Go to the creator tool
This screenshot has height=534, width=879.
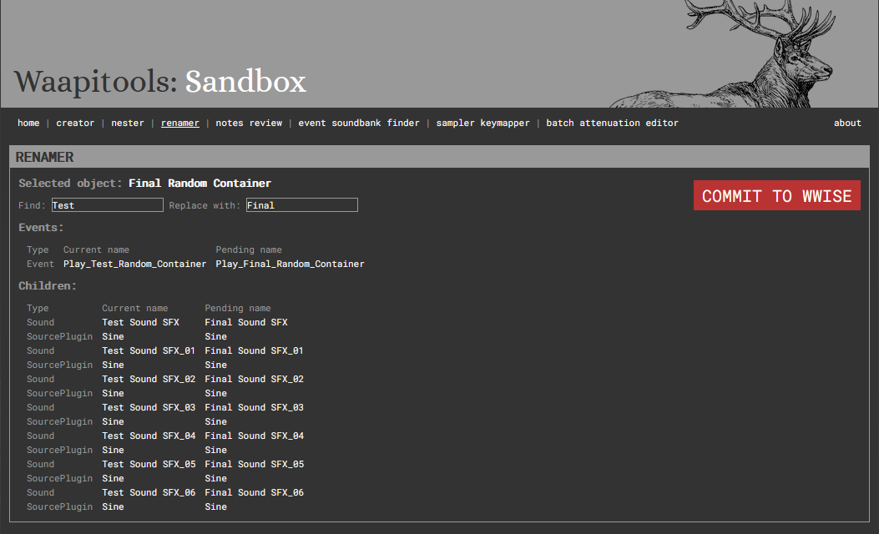pyautogui.click(x=75, y=123)
